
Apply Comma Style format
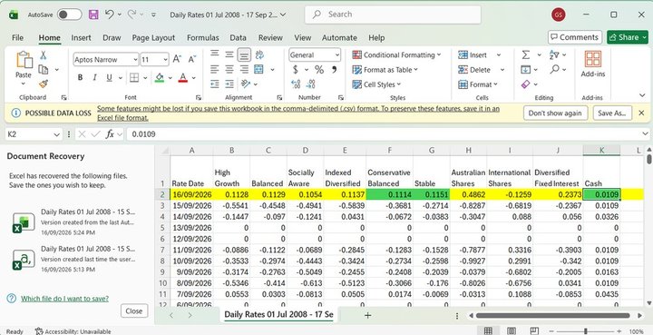[334, 70]
